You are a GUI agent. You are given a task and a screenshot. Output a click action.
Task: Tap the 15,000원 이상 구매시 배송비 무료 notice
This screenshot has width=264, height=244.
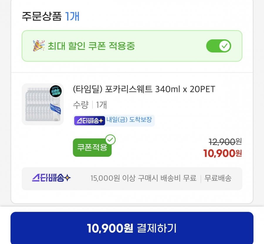click(x=143, y=178)
